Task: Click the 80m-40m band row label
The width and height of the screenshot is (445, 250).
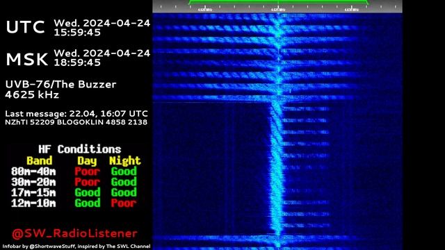Action: click(x=33, y=172)
